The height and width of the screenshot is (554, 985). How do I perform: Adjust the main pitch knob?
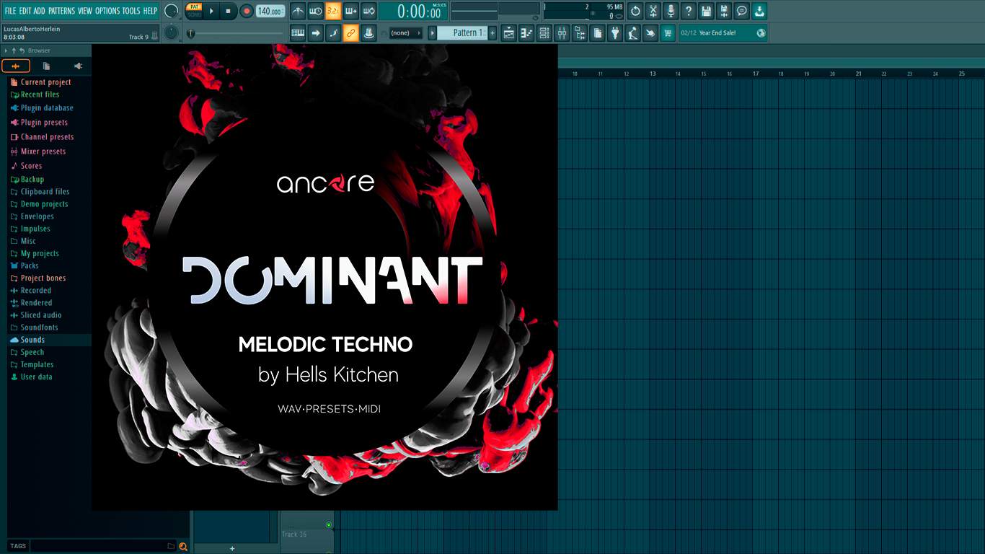point(172,32)
